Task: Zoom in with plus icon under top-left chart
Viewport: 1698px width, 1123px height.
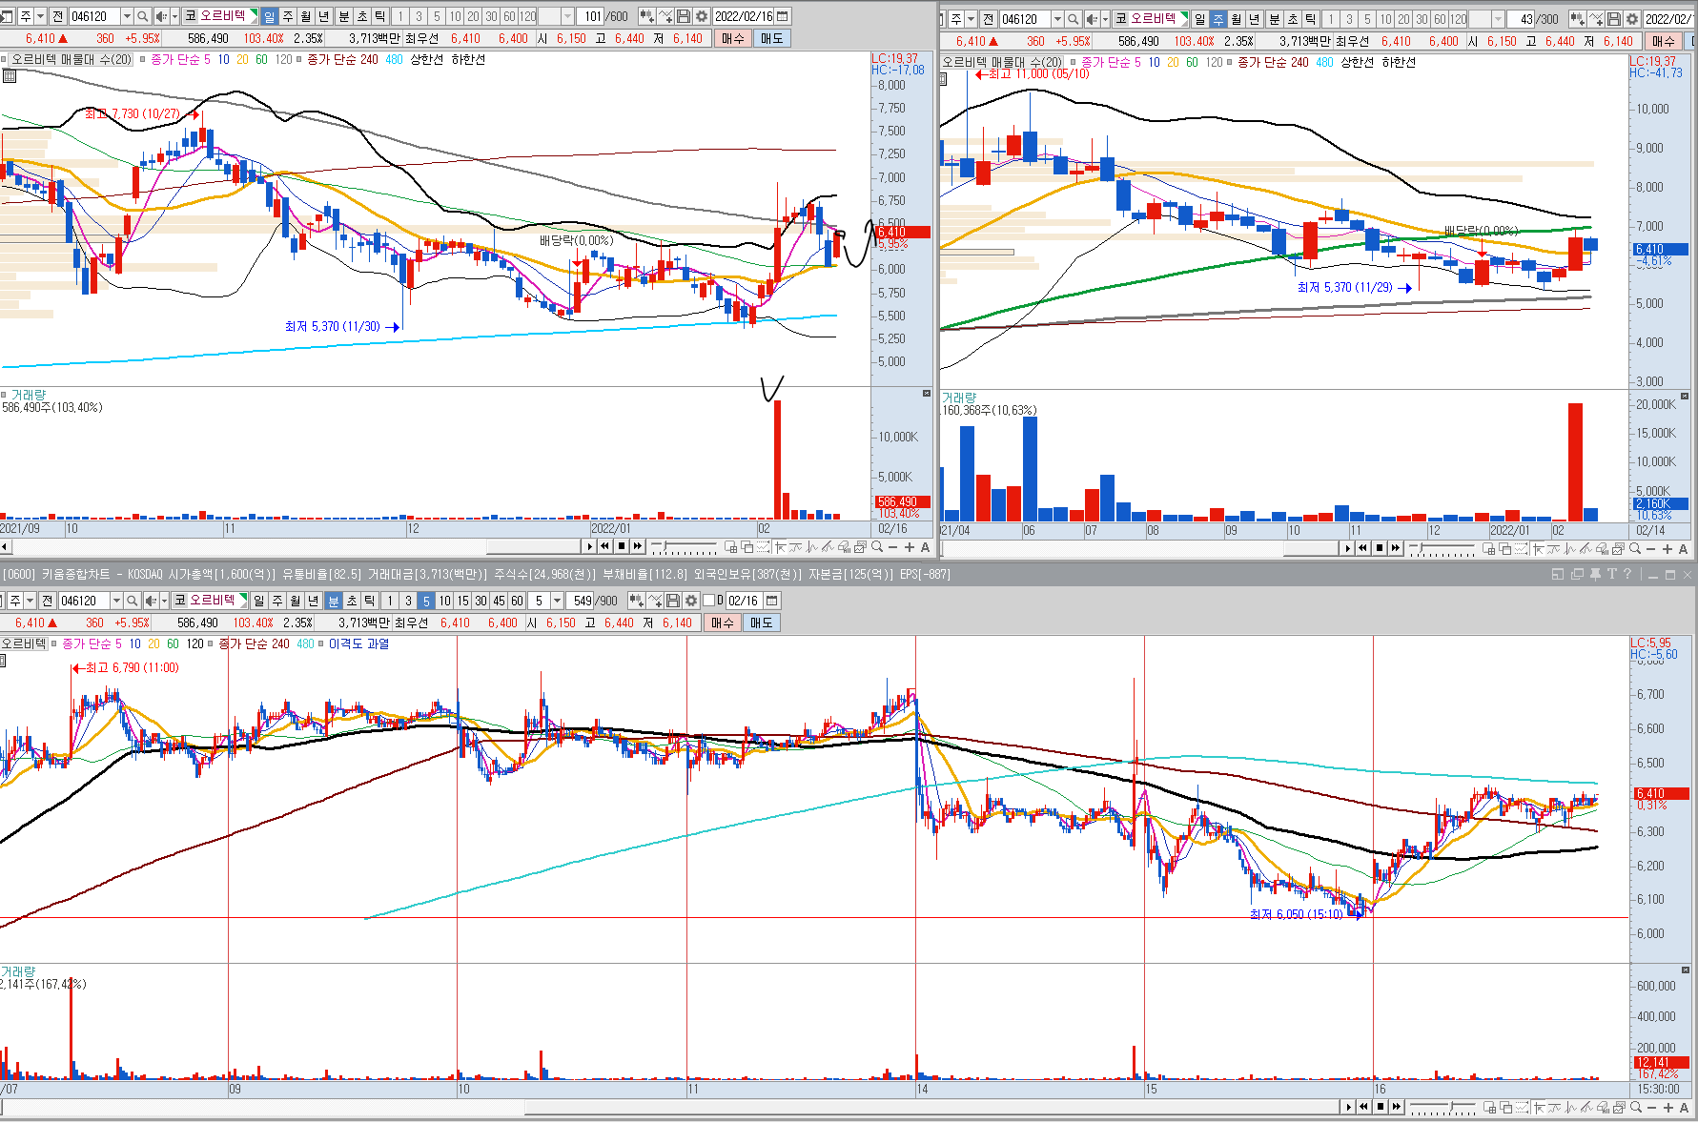Action: coord(909,547)
